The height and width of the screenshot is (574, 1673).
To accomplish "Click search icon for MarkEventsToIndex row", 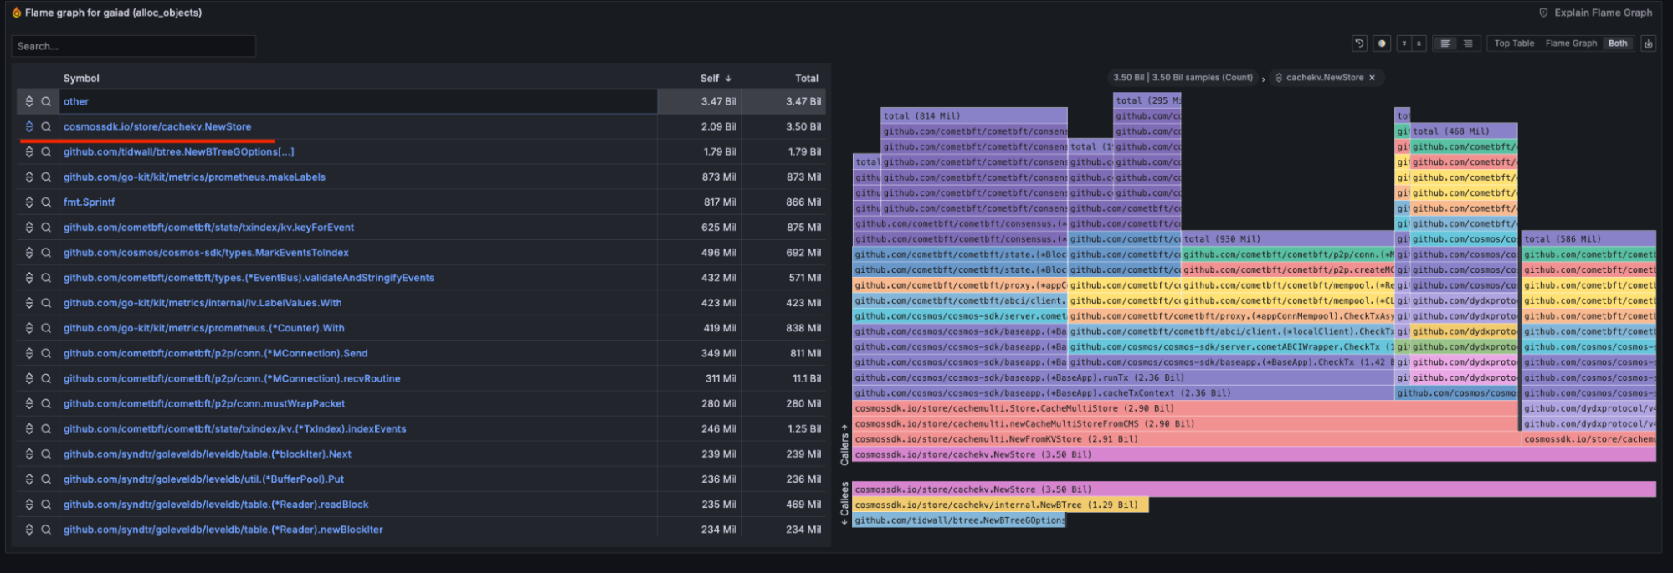I will [46, 253].
